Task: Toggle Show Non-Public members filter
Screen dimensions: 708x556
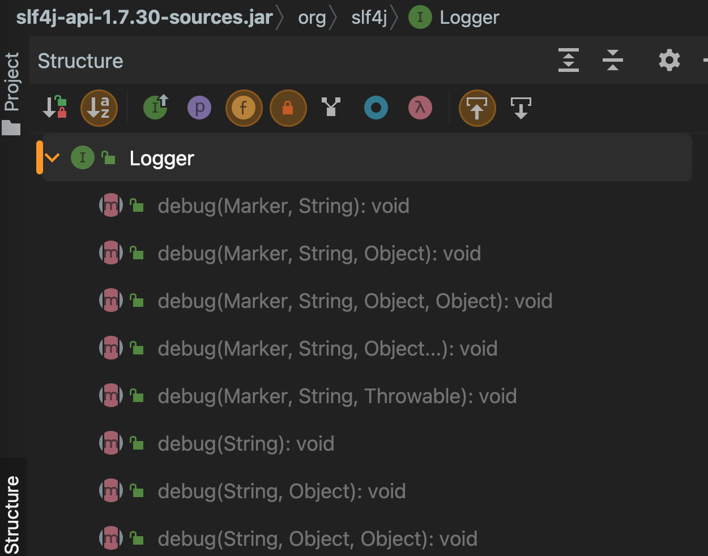Action: [x=288, y=108]
